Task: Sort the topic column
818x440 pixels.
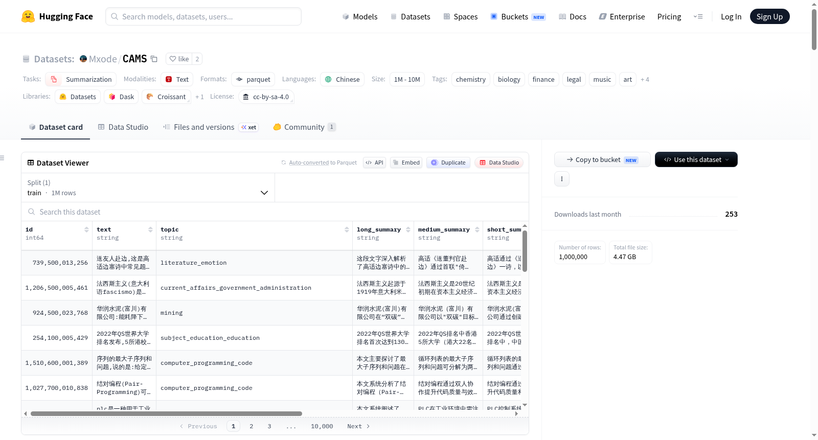Action: (347, 229)
